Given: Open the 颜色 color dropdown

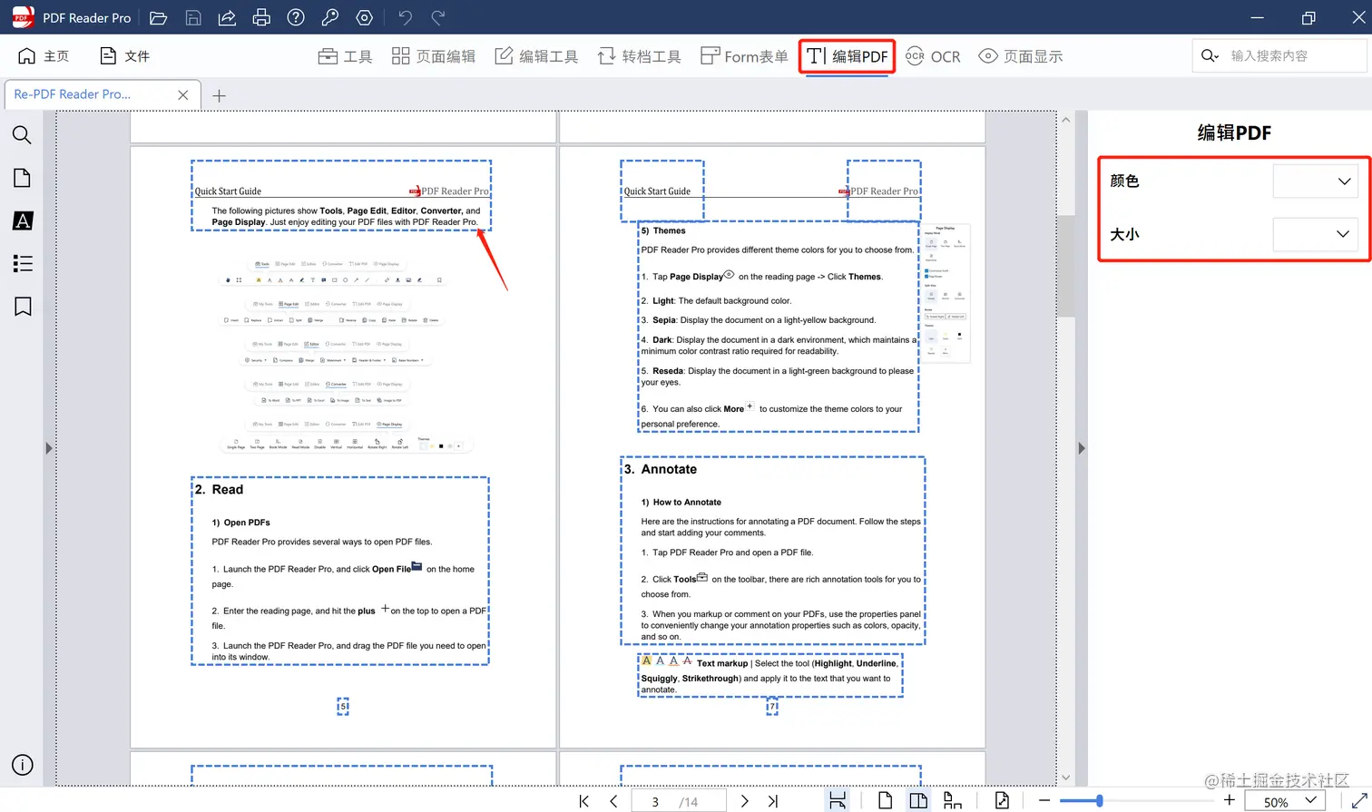Looking at the screenshot, I should tap(1316, 181).
